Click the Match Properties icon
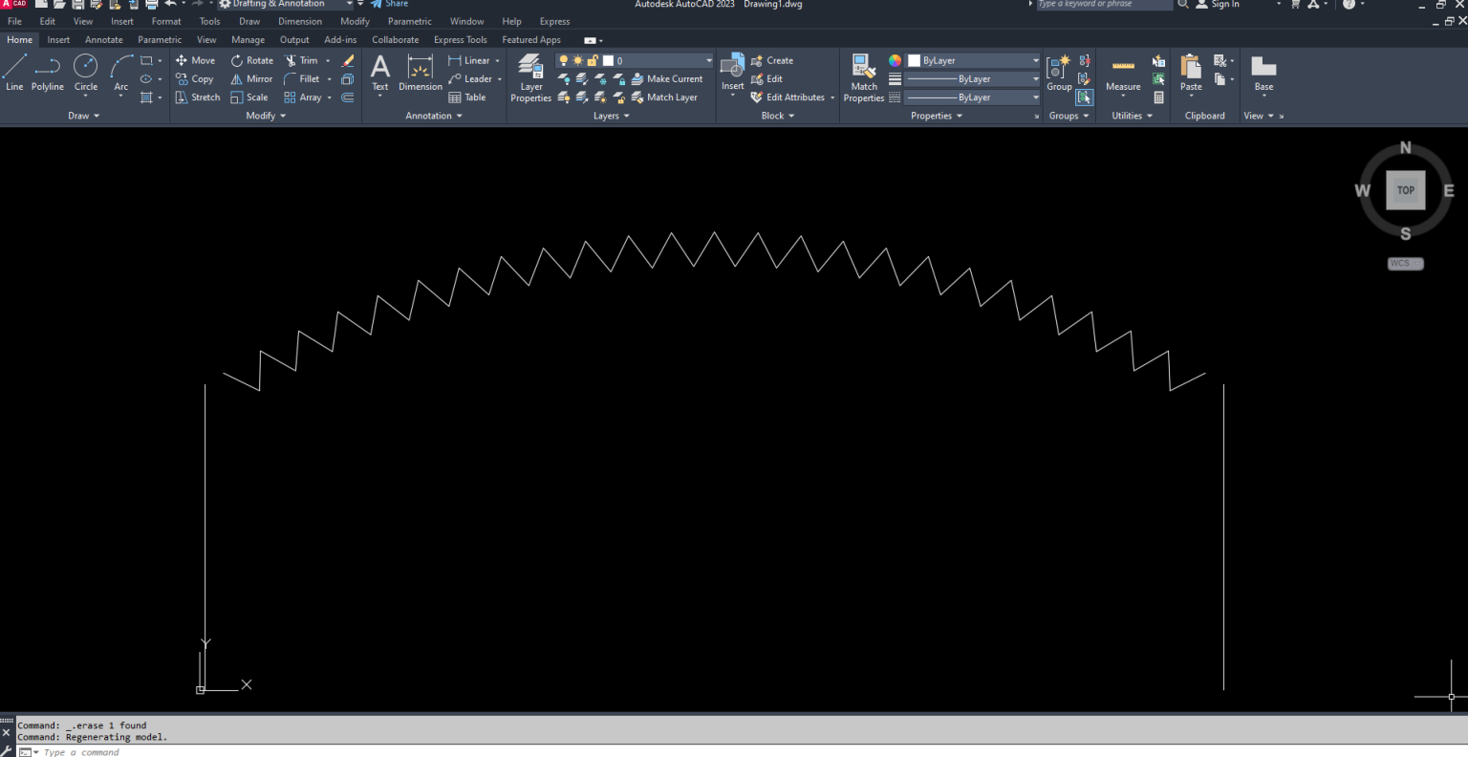 click(864, 76)
